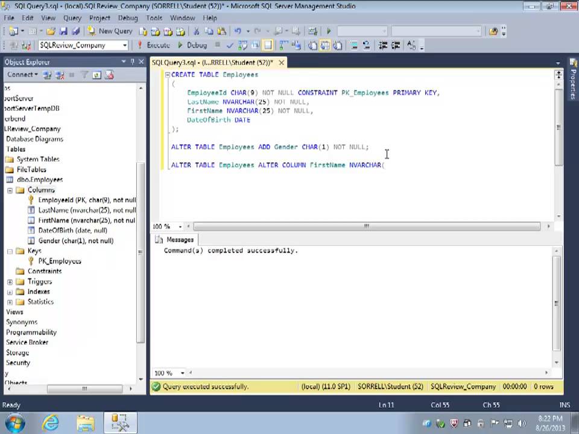Close the SQLQuery3.sql tab

pyautogui.click(x=282, y=63)
